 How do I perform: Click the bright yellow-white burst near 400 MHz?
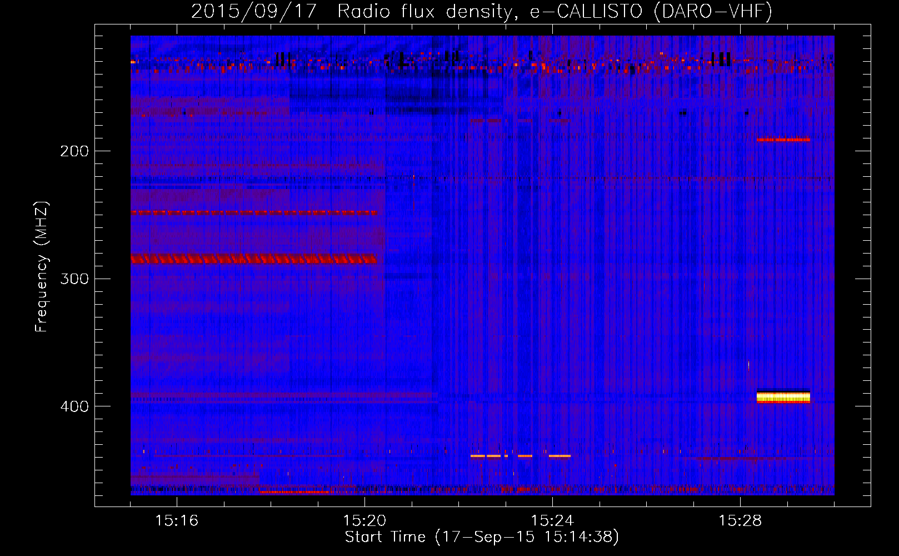(x=783, y=397)
